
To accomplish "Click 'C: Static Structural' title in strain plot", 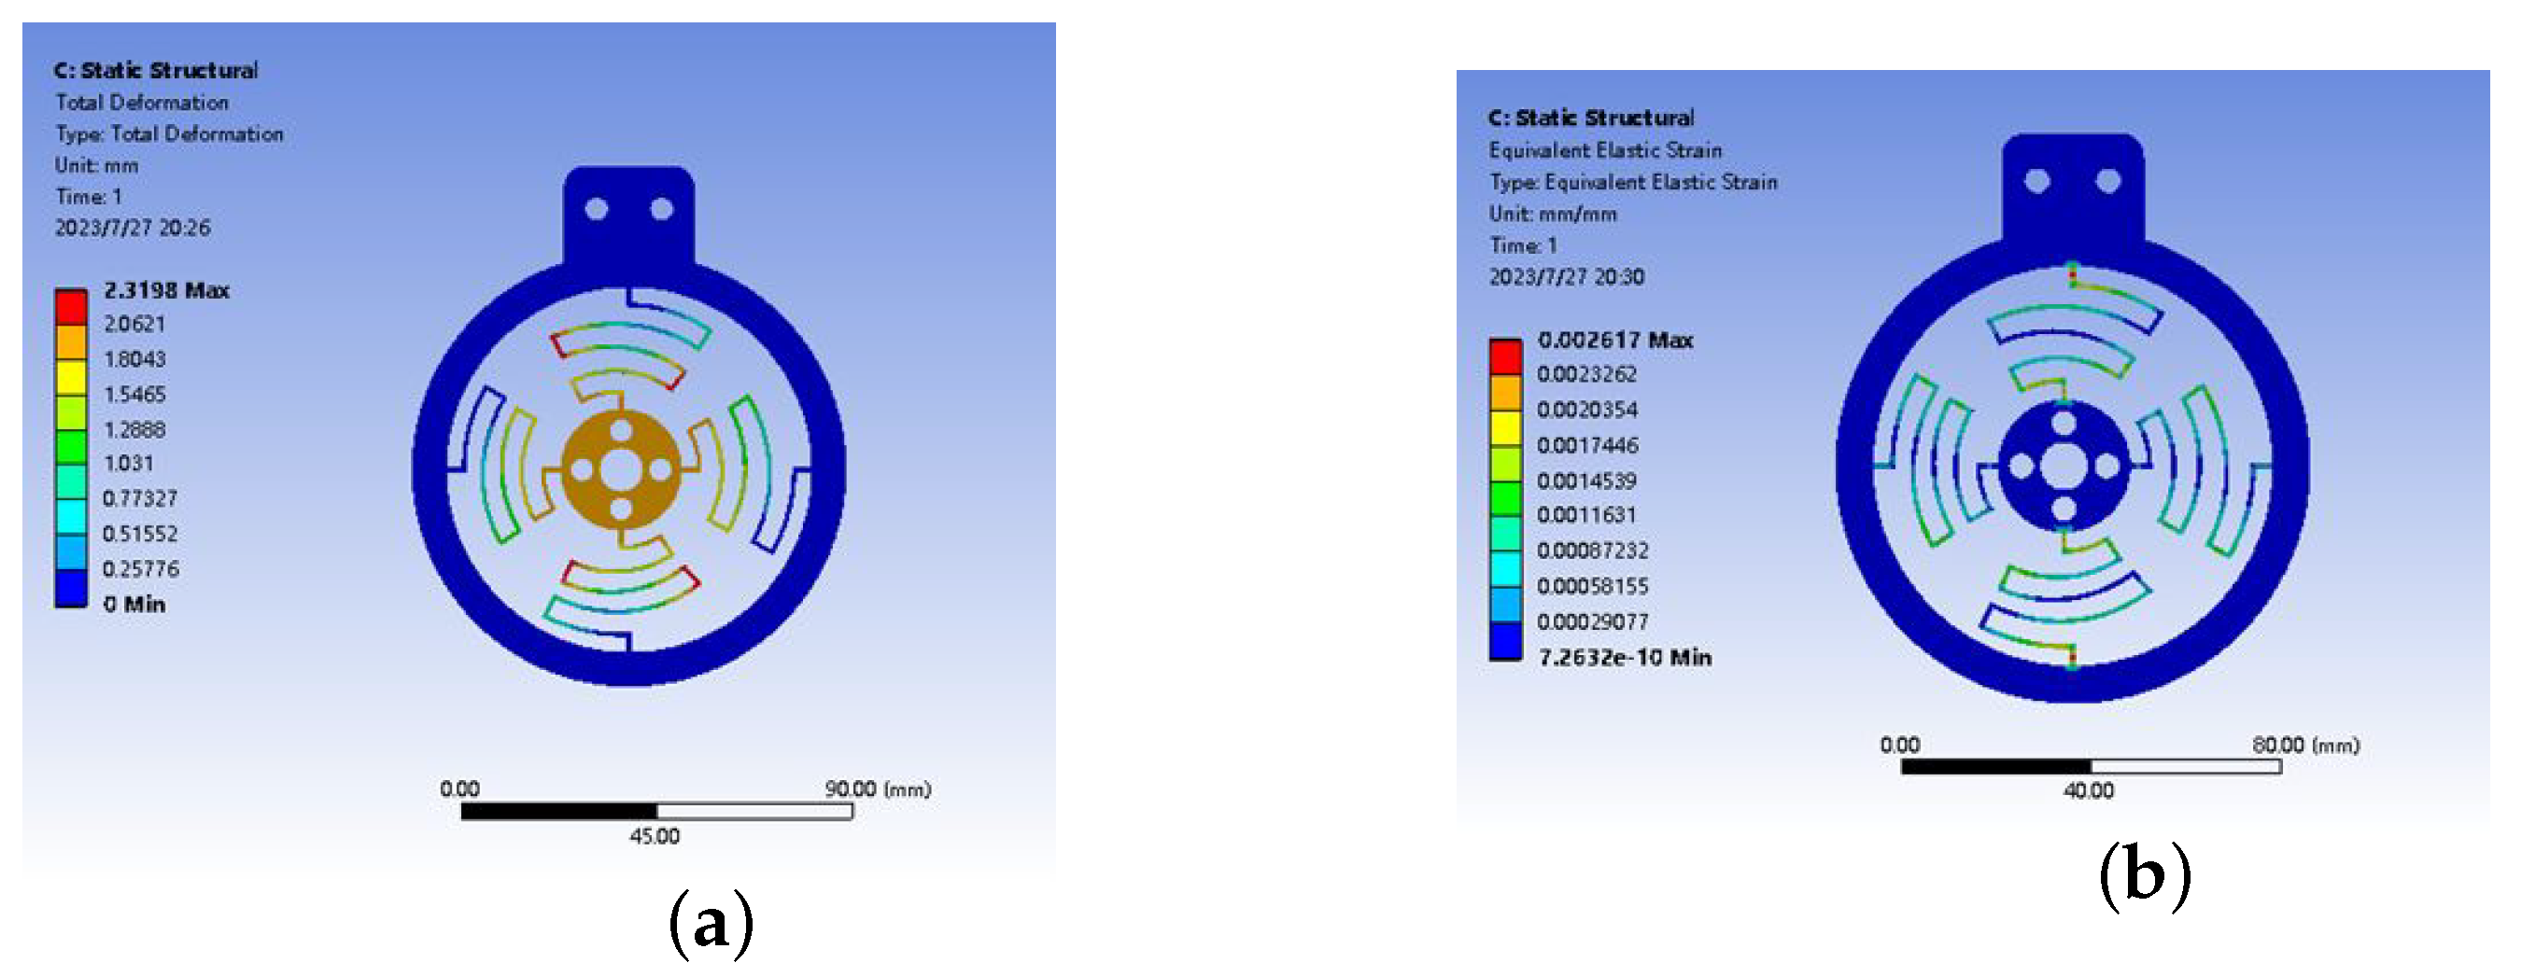I will pyautogui.click(x=1591, y=119).
